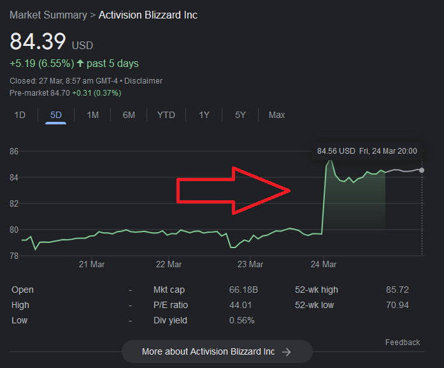Image resolution: width=444 pixels, height=368 pixels.
Task: Select the 5D time range tab
Action: tap(56, 115)
